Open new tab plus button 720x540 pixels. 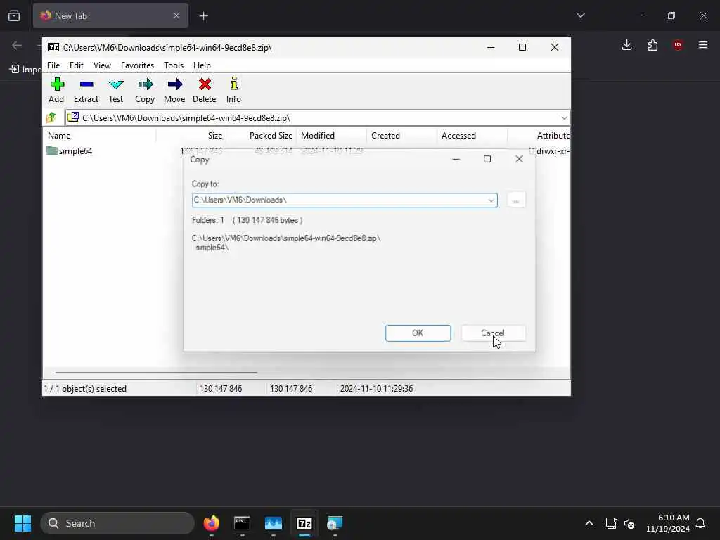coord(203,16)
